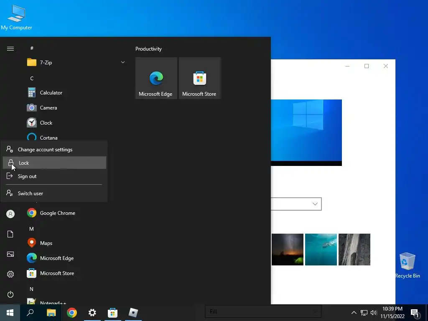Click the # section header
Screen dimensions: 428x321
(x=32, y=48)
